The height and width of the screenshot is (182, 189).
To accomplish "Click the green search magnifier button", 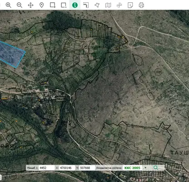I will (x=156, y=168).
